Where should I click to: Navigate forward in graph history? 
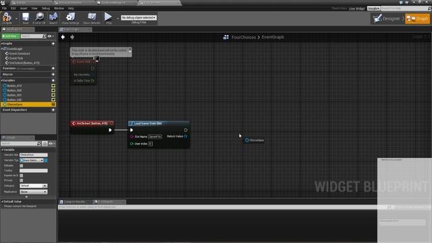point(72,37)
